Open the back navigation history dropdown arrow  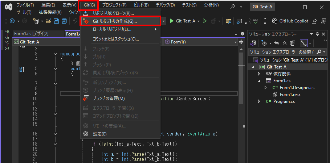tap(18, 21)
